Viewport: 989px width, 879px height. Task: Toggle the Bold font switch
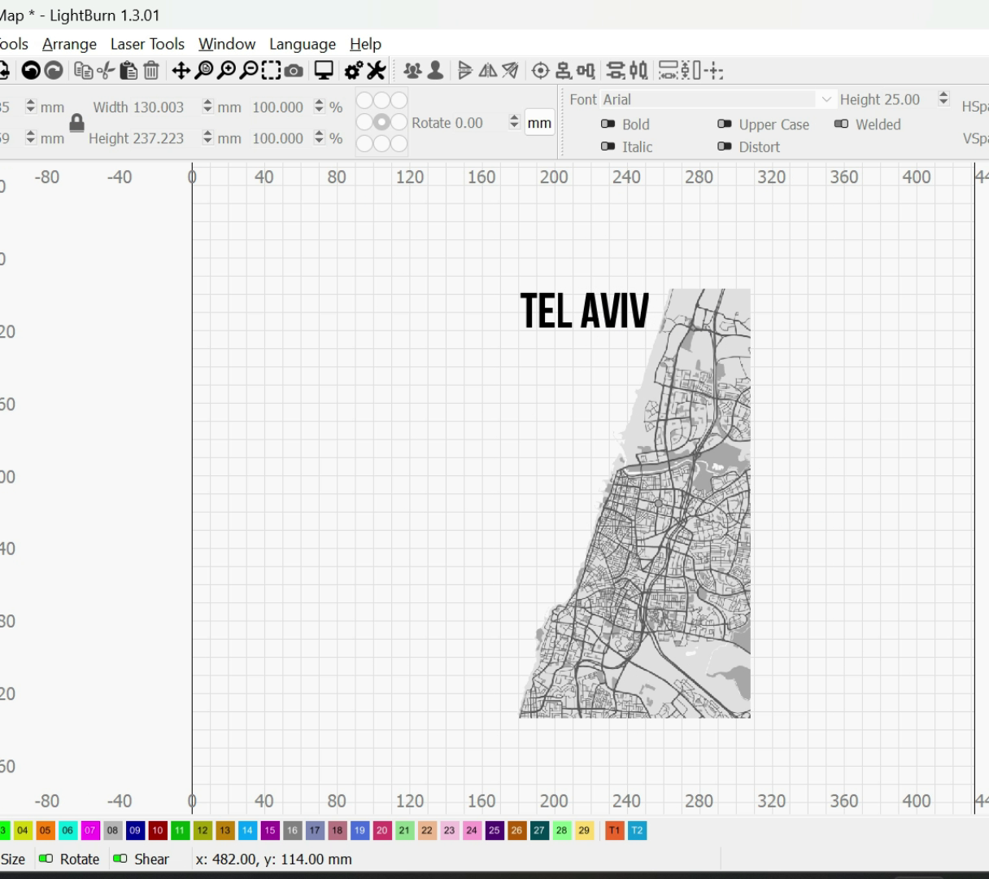(x=608, y=124)
